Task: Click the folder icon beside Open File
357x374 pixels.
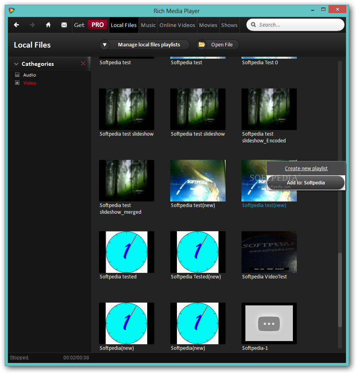Action: [x=202, y=44]
